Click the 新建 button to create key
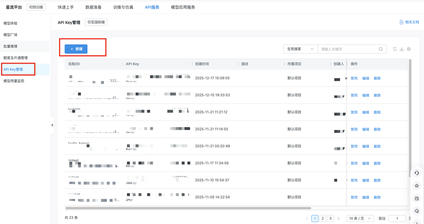This screenshot has width=424, height=224. [76, 49]
